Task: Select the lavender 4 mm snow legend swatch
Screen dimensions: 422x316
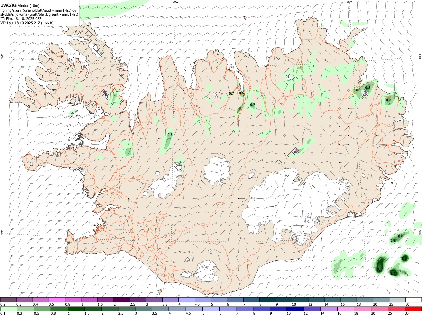Action: pos(187,300)
